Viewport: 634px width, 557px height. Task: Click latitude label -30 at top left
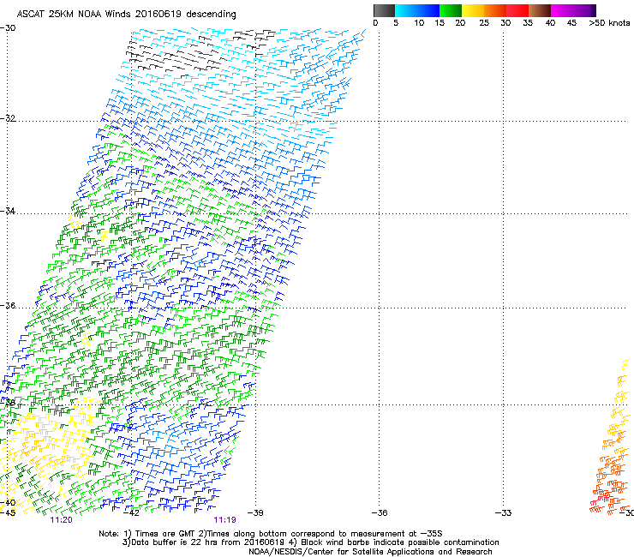(x=8, y=28)
